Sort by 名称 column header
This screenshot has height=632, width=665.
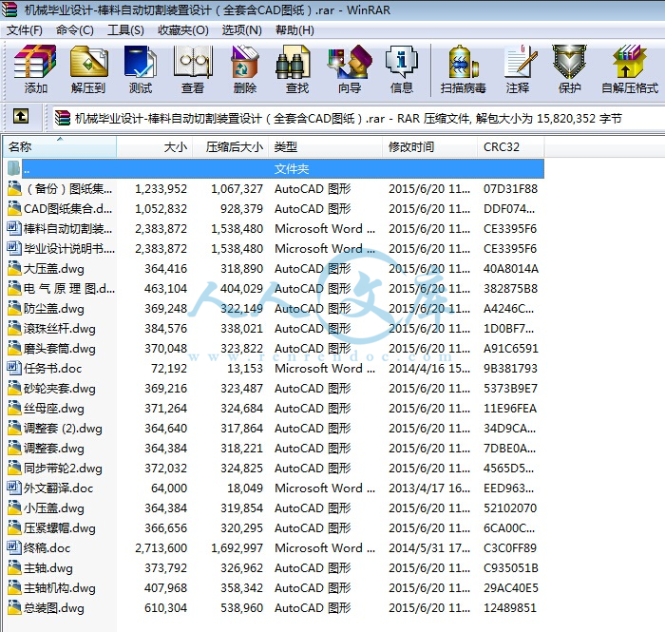60,146
